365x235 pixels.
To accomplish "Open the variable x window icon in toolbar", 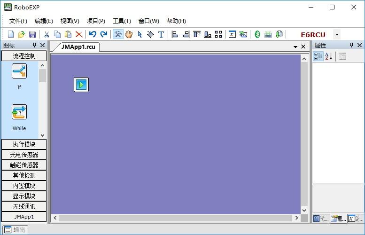I will point(232,34).
